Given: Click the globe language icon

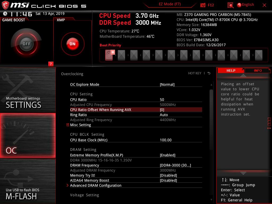Looking at the screenshot, I should [x=239, y=5].
